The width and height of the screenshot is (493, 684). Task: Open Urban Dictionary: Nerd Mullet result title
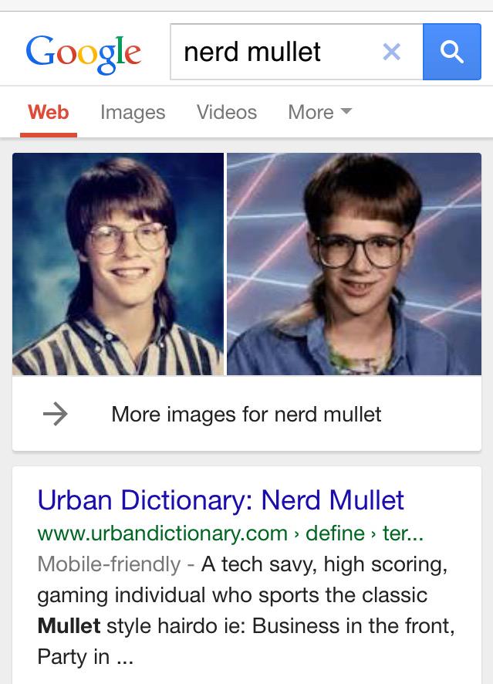(x=221, y=500)
